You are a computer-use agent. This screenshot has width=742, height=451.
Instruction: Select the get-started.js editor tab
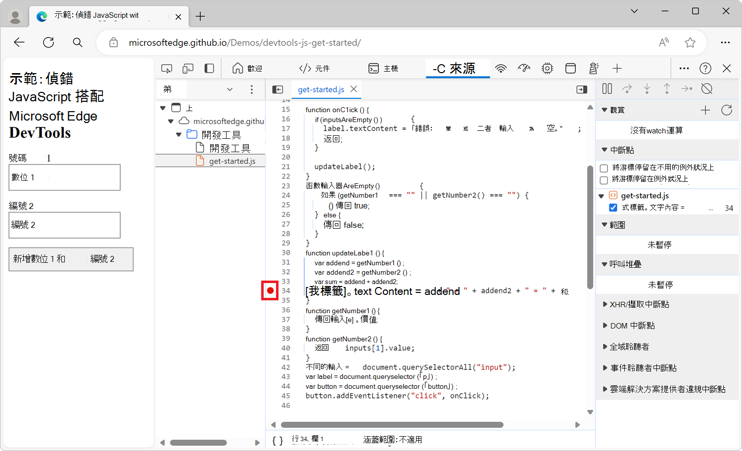pos(321,89)
